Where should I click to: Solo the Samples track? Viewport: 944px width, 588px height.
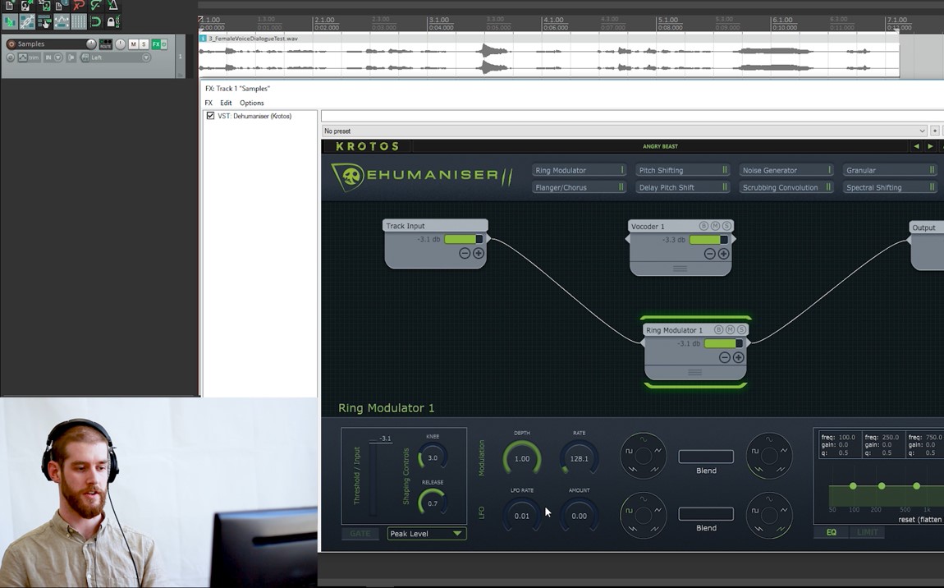point(144,44)
